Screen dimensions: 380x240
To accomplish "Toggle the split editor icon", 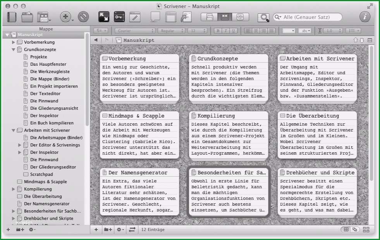I will (370, 40).
